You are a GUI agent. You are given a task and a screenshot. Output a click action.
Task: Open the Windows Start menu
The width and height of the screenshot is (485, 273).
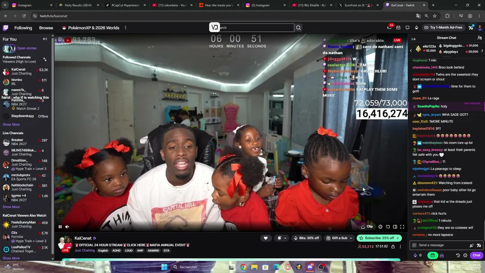pyautogui.click(x=164, y=267)
